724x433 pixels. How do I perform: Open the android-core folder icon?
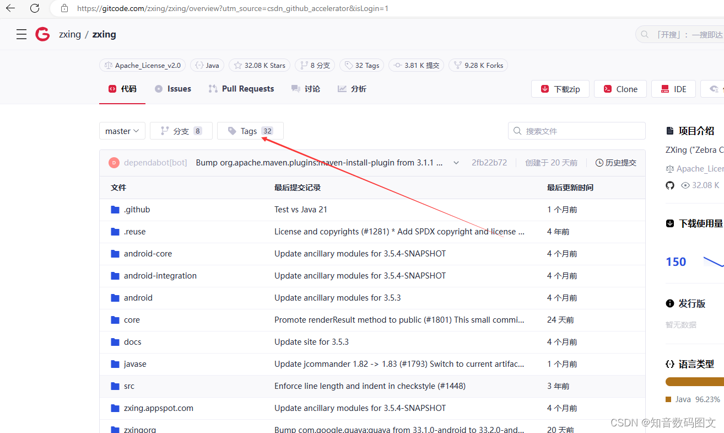click(x=115, y=254)
